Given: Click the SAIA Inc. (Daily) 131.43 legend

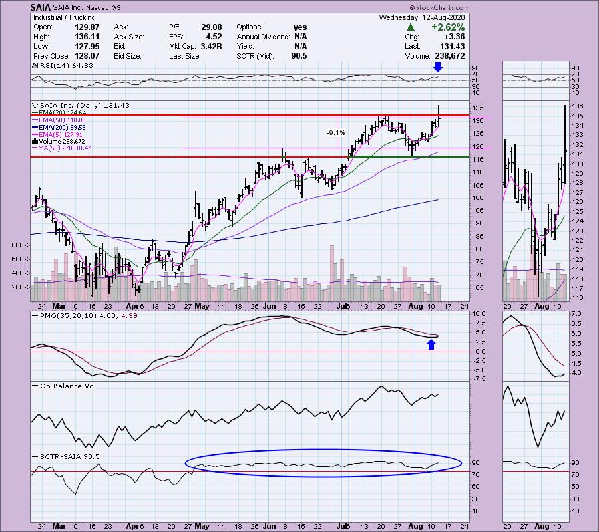Looking at the screenshot, I should pos(81,105).
